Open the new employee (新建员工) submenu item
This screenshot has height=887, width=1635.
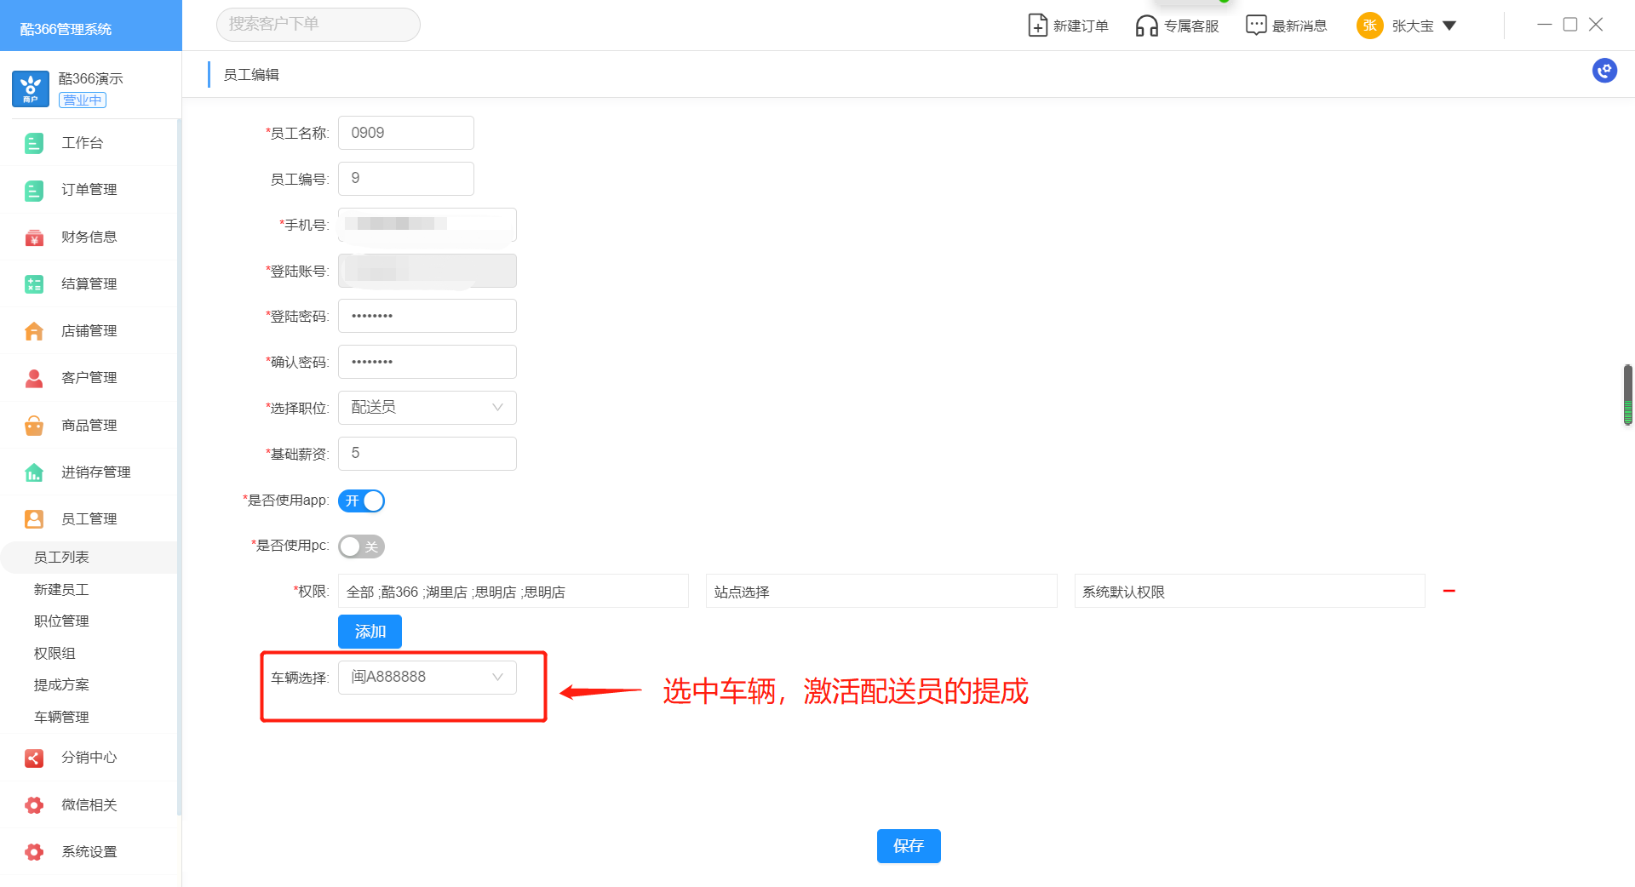(61, 589)
